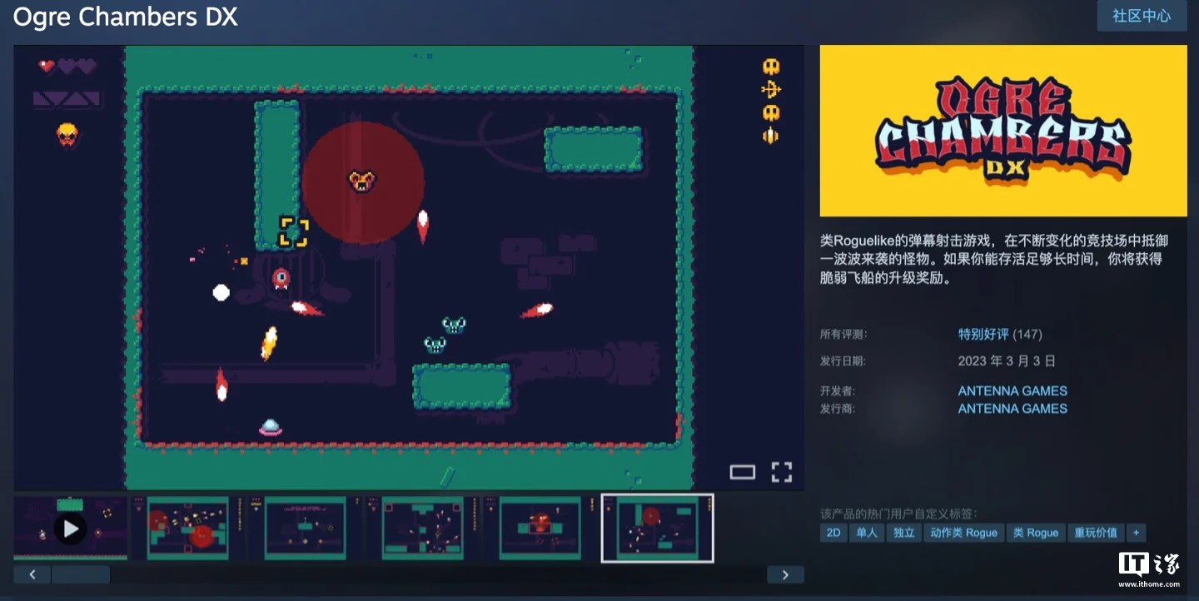Select the highlighted sixth screenshot thumbnail
1199x601 pixels.
click(658, 528)
